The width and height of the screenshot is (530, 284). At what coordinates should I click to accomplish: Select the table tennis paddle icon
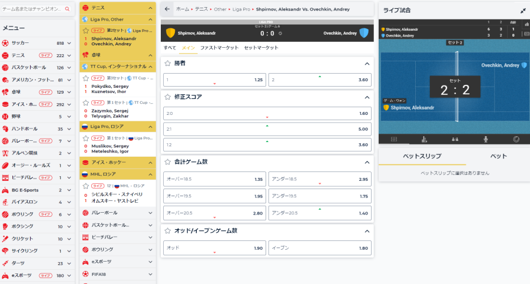[x=5, y=92]
